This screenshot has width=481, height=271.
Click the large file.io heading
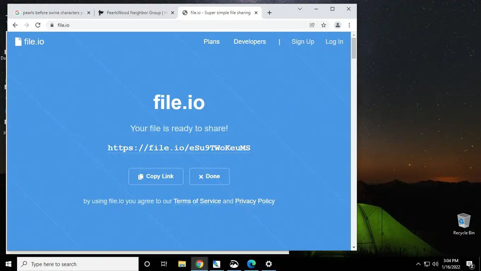tap(179, 102)
